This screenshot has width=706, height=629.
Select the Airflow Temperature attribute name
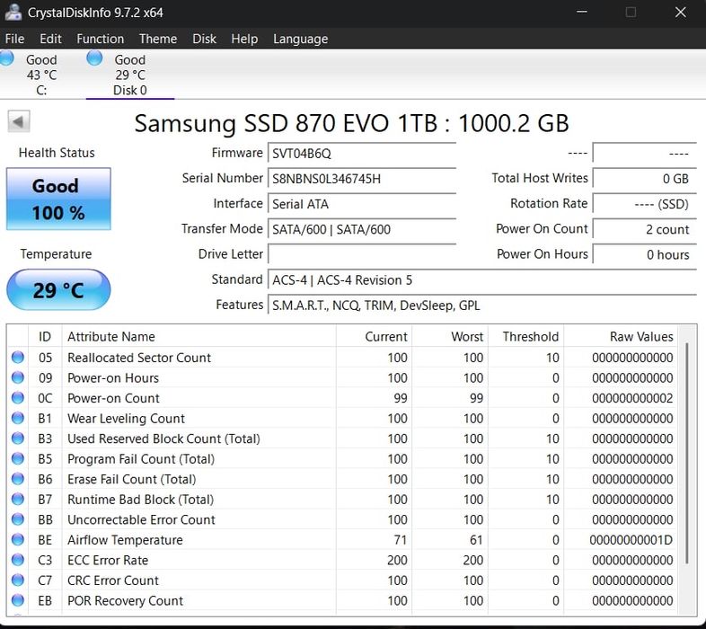coord(125,540)
